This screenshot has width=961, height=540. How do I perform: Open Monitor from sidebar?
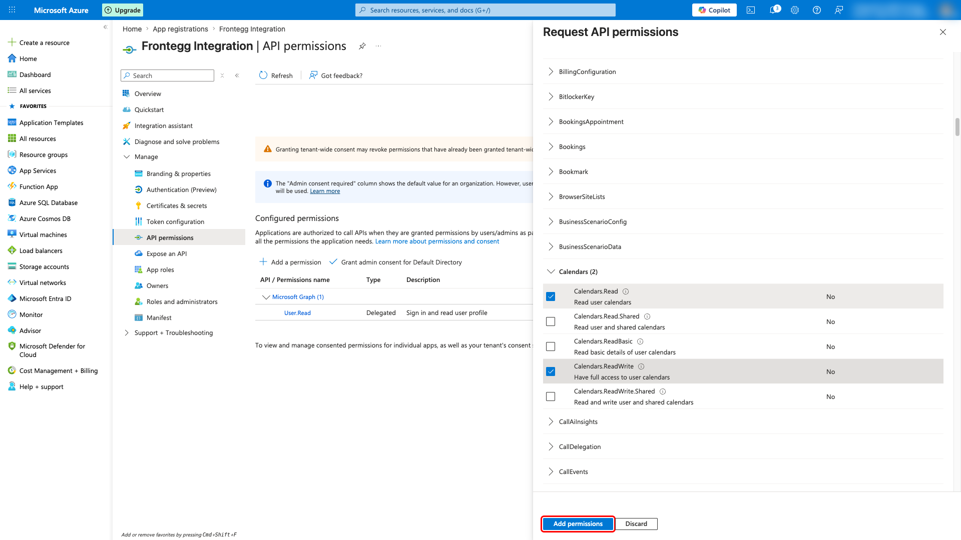[x=31, y=314]
